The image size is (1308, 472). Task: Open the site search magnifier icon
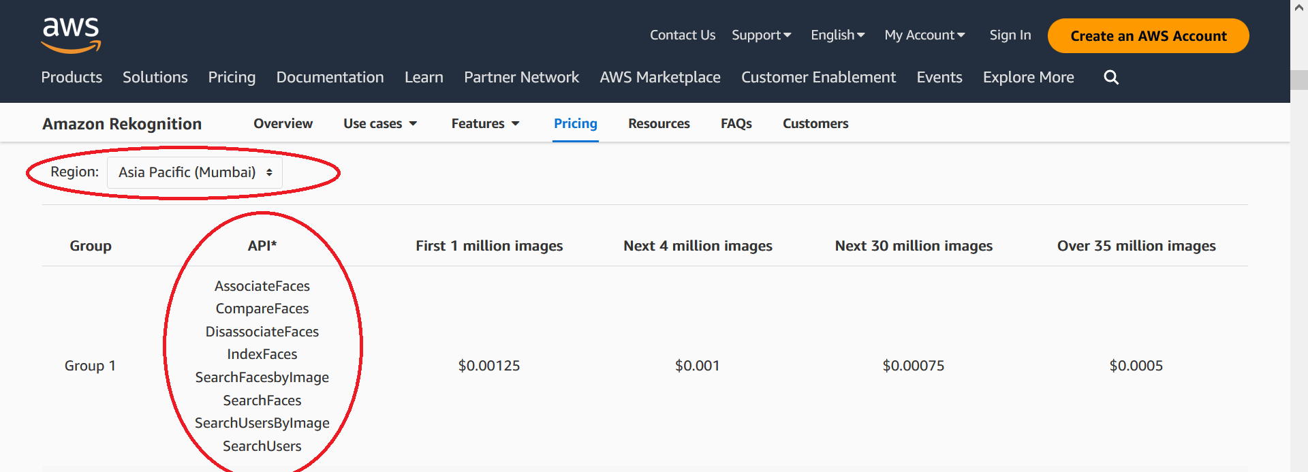click(x=1110, y=78)
